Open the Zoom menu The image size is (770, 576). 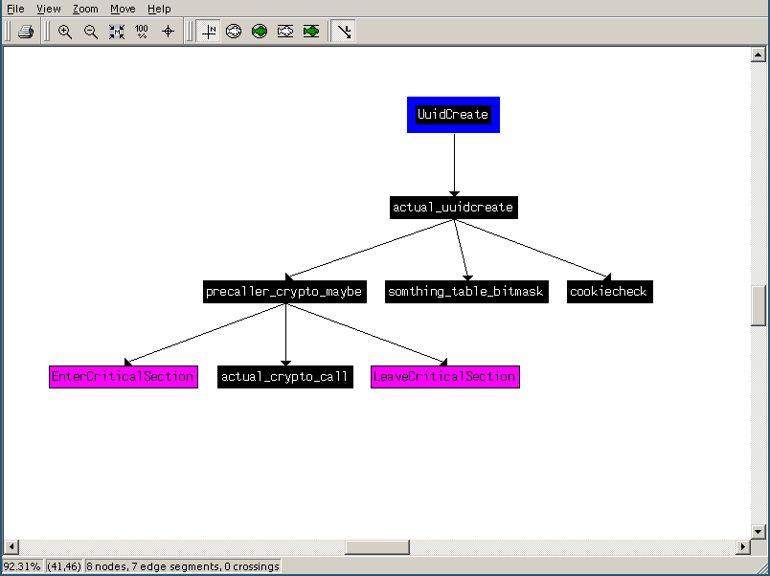85,9
